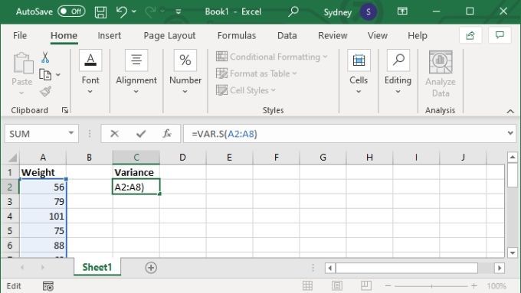This screenshot has height=293, width=521.
Task: Add a new sheet with plus icon
Action: pos(151,268)
